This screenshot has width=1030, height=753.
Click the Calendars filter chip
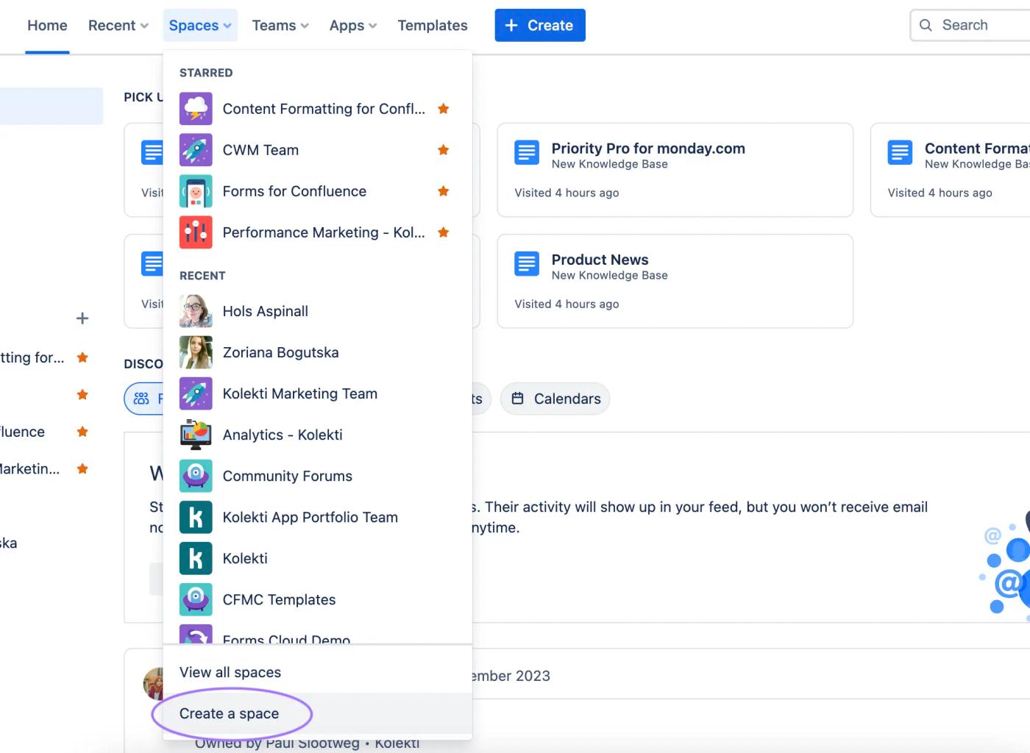(x=555, y=399)
